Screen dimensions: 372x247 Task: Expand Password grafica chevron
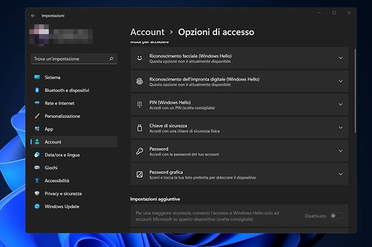340,174
